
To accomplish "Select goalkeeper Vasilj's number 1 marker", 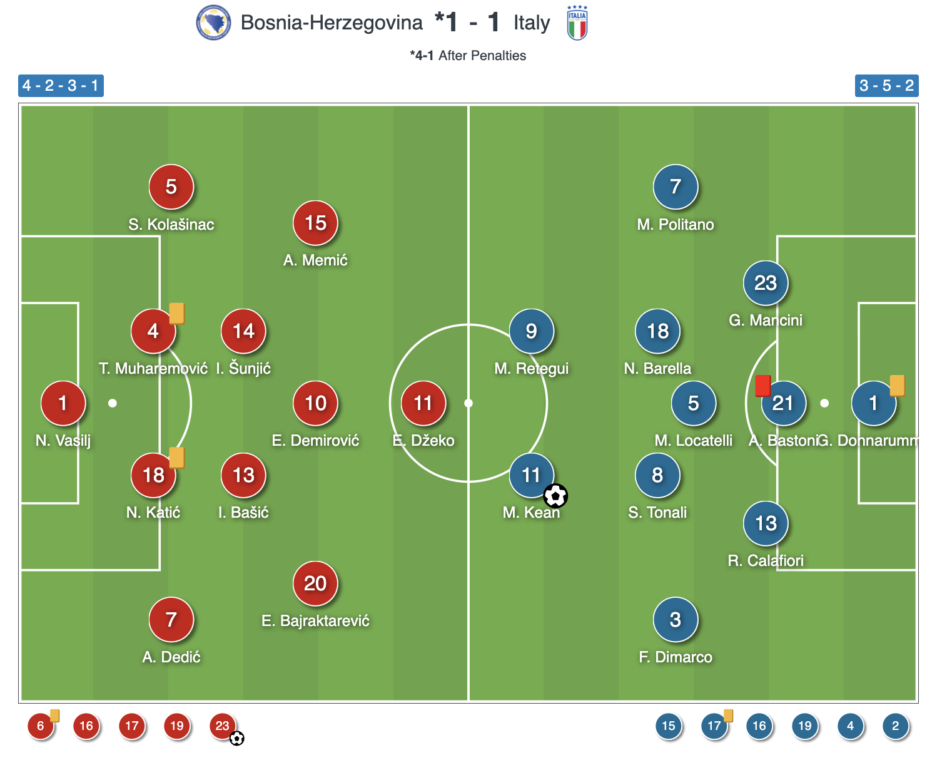I will tap(63, 403).
